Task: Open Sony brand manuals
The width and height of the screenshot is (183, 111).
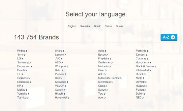Action: tap(21, 55)
